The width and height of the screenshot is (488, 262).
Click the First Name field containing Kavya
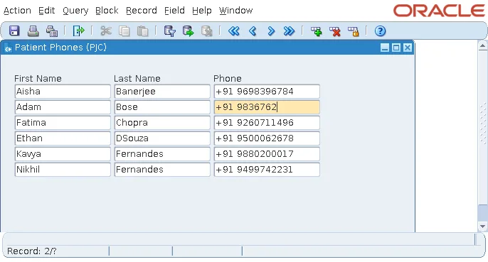coord(63,154)
